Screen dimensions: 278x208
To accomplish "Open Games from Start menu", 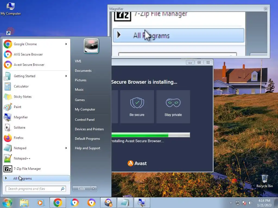I will [x=80, y=100].
